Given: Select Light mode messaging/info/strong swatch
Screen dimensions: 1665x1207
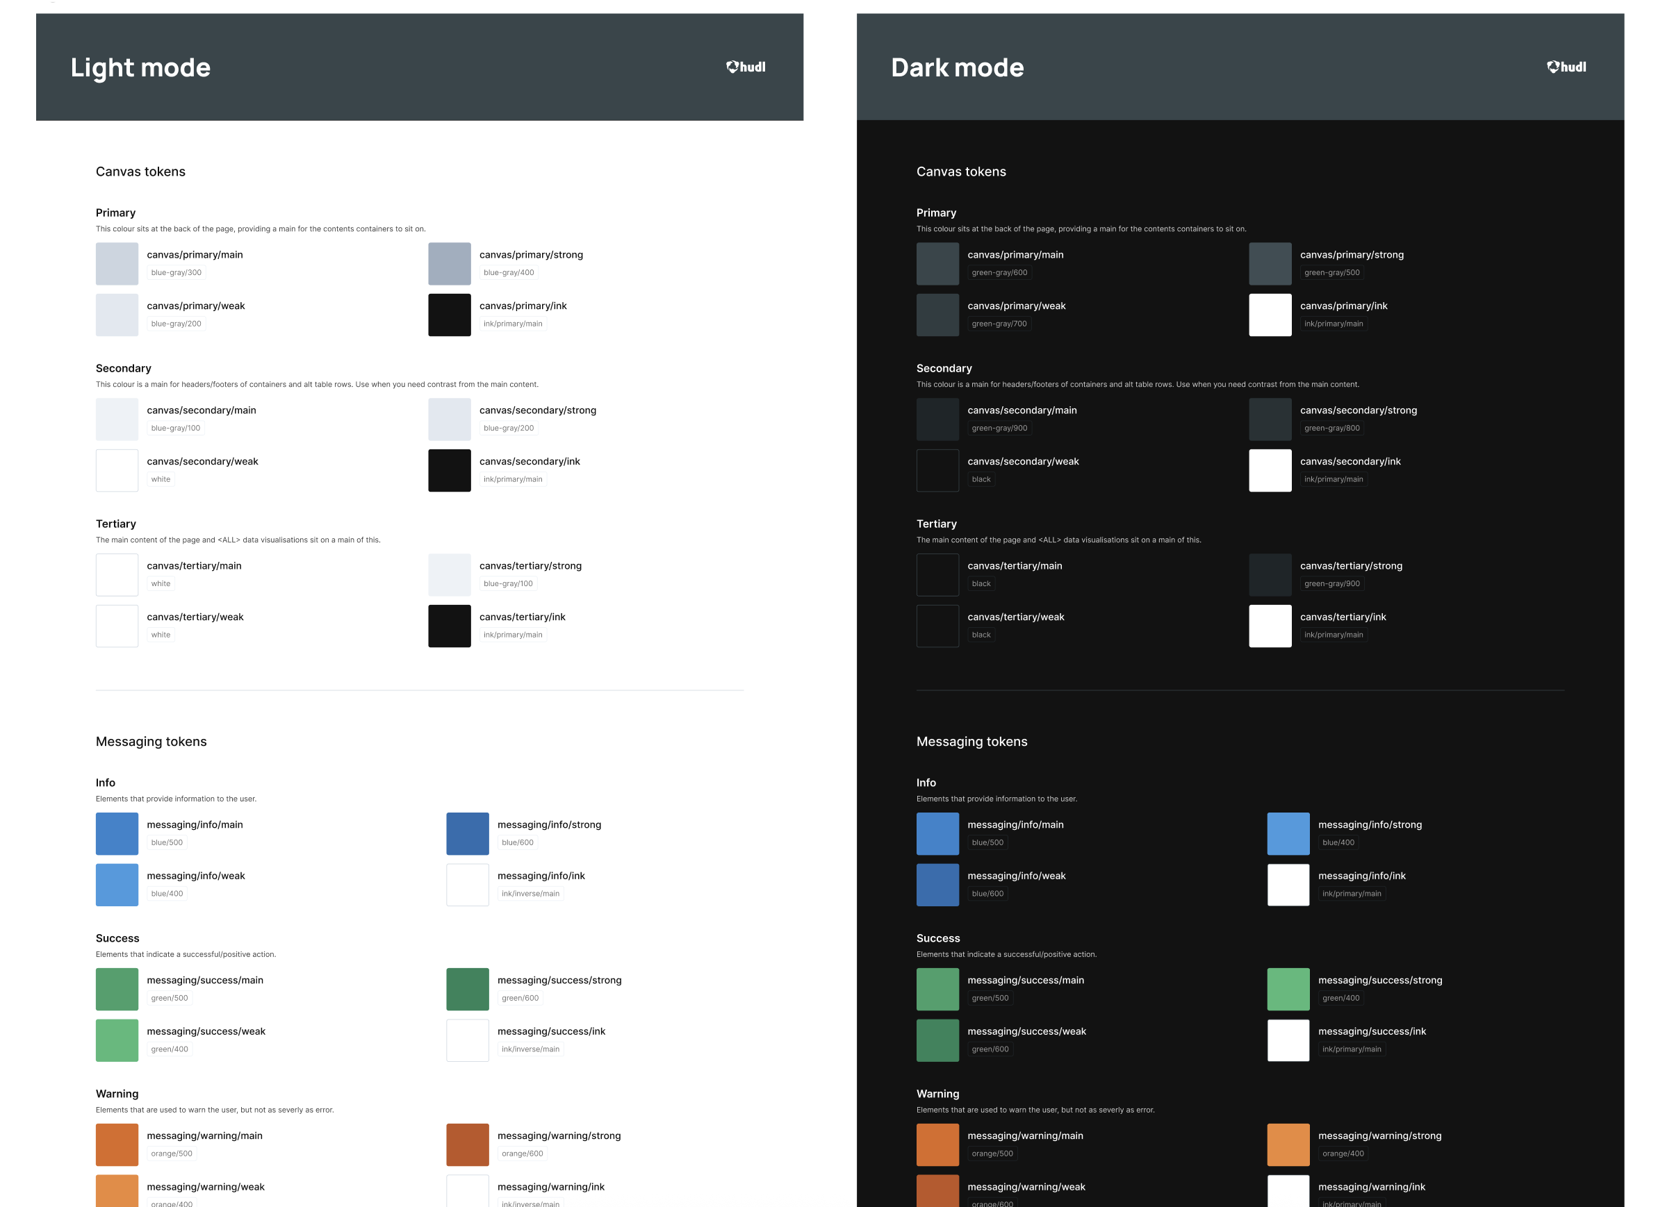Looking at the screenshot, I should 468,833.
